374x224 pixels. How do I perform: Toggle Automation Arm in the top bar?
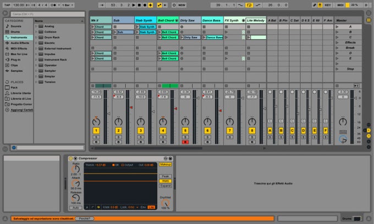[159, 5]
